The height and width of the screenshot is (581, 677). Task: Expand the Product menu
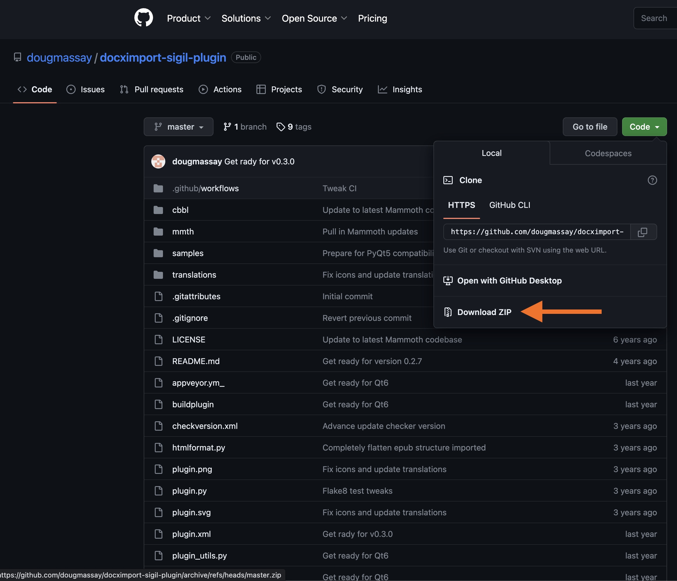(189, 18)
